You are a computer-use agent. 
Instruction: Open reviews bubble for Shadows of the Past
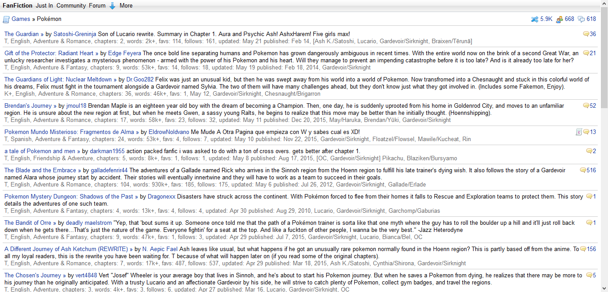tap(590, 196)
